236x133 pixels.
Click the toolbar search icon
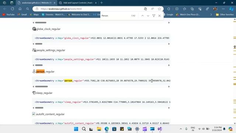(28, 9)
